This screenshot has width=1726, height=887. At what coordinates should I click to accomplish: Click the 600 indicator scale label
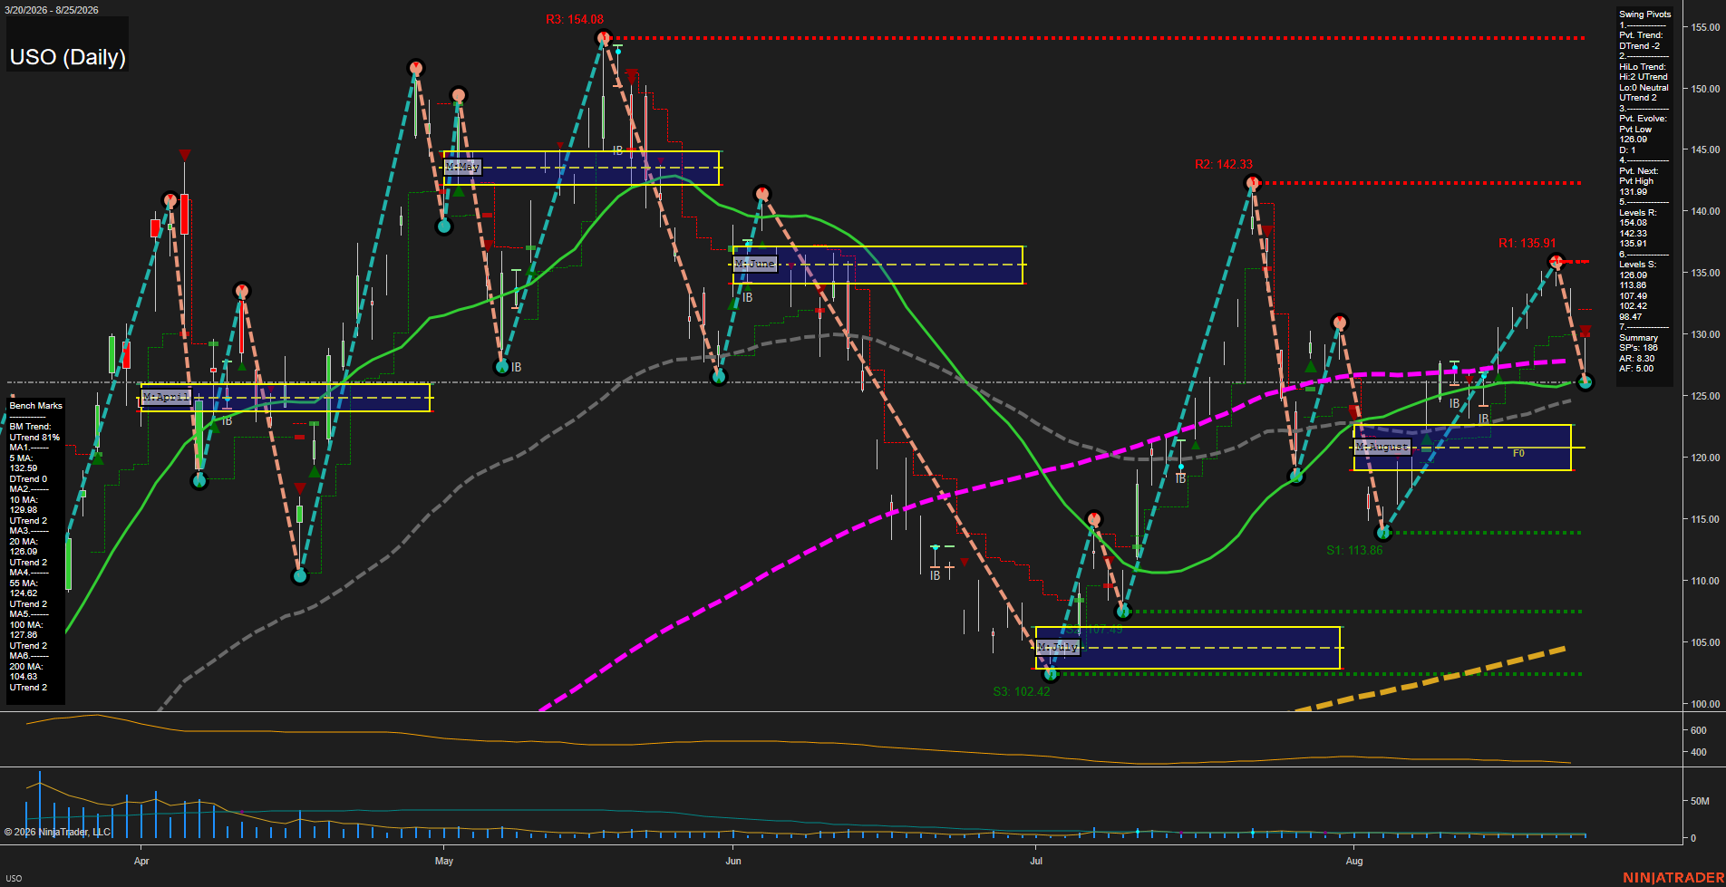tap(1699, 730)
